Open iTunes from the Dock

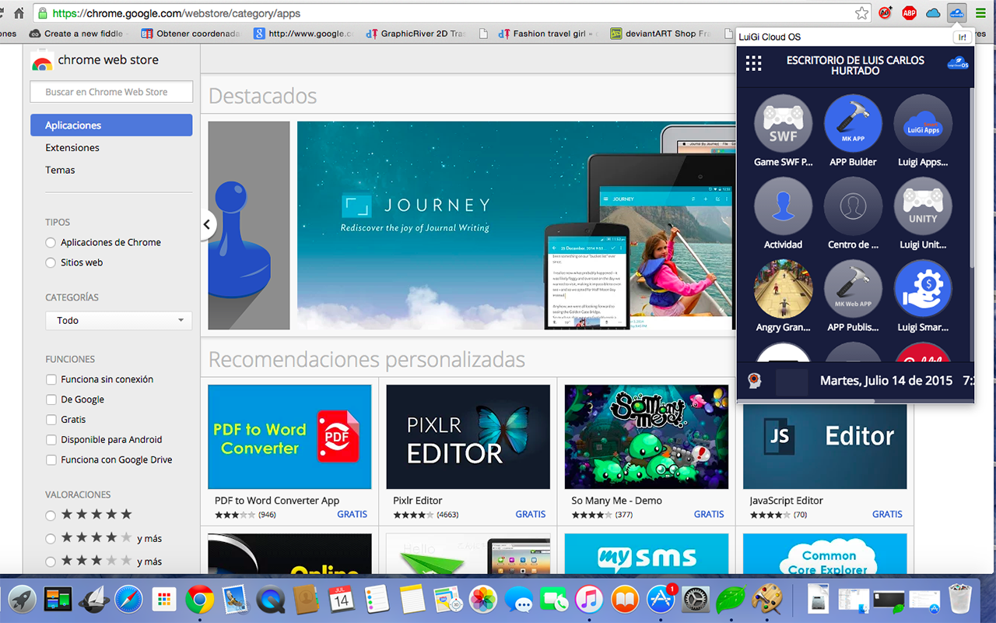pos(590,600)
